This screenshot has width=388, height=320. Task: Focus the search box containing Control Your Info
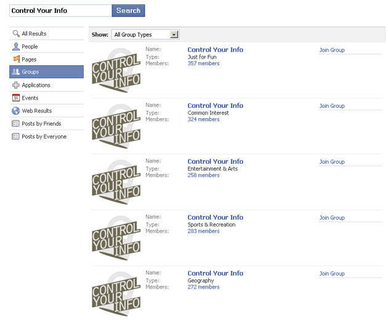point(60,10)
